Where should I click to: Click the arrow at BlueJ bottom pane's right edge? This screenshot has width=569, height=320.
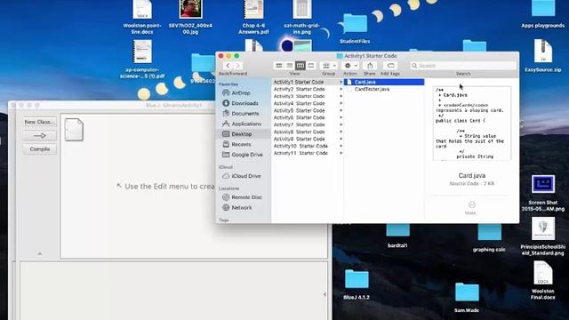pos(325,294)
